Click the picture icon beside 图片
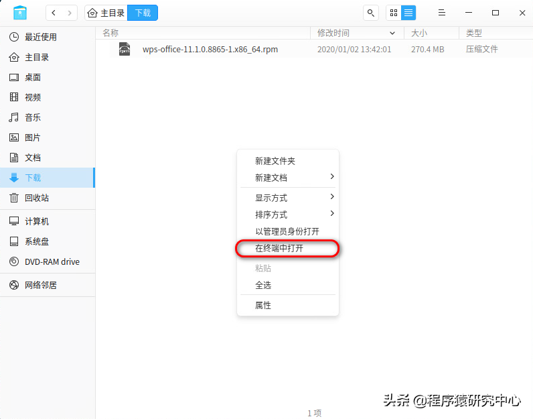Viewport: 533px width, 419px height. pyautogui.click(x=14, y=137)
